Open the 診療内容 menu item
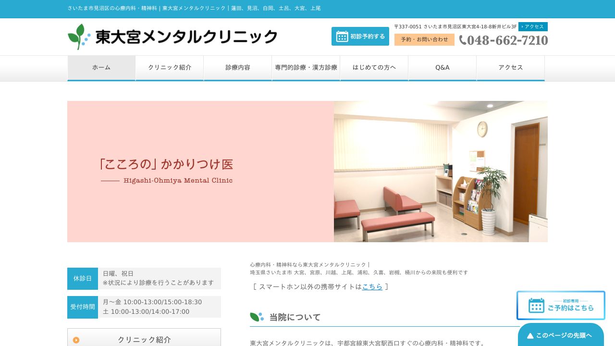The height and width of the screenshot is (346, 615). [x=238, y=67]
